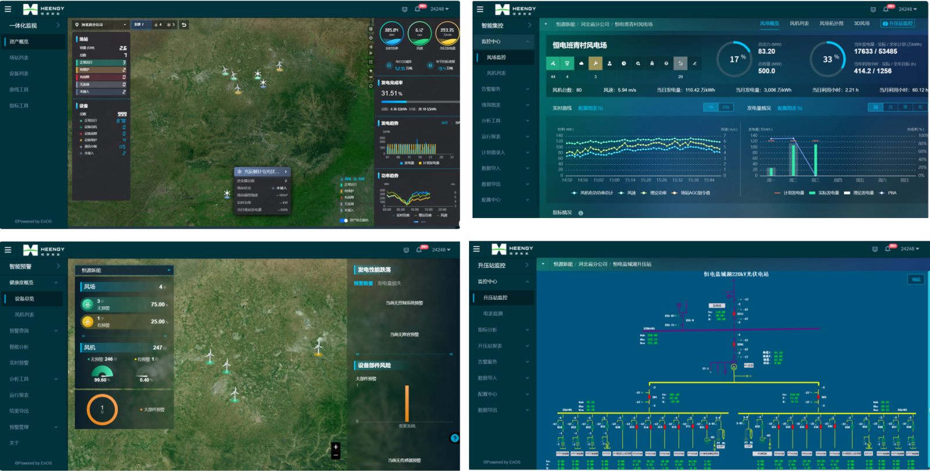
Task: Click the notification bell in wind farm dashboard
Action: point(885,9)
